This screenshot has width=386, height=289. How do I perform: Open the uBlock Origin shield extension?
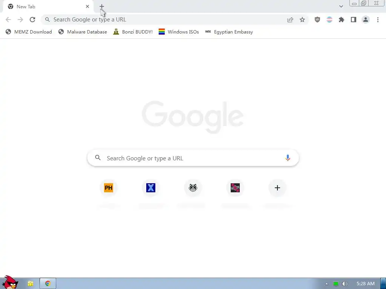317,20
